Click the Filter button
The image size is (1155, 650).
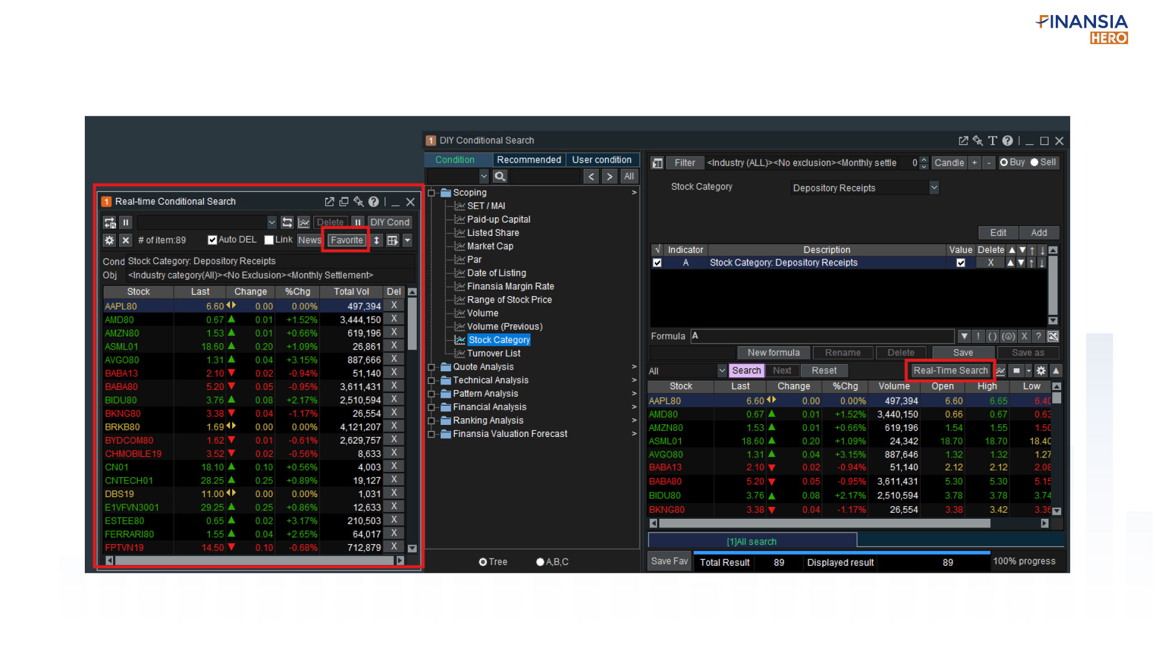[x=685, y=163]
